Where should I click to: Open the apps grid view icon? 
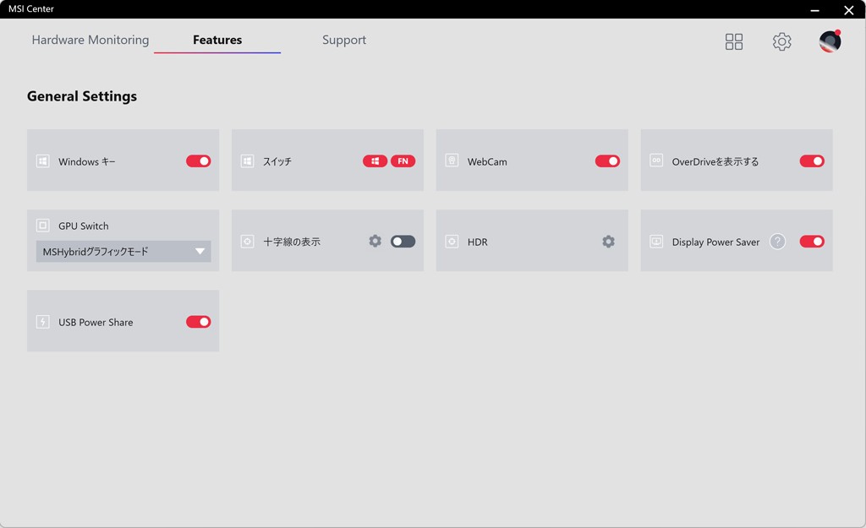[x=734, y=41]
